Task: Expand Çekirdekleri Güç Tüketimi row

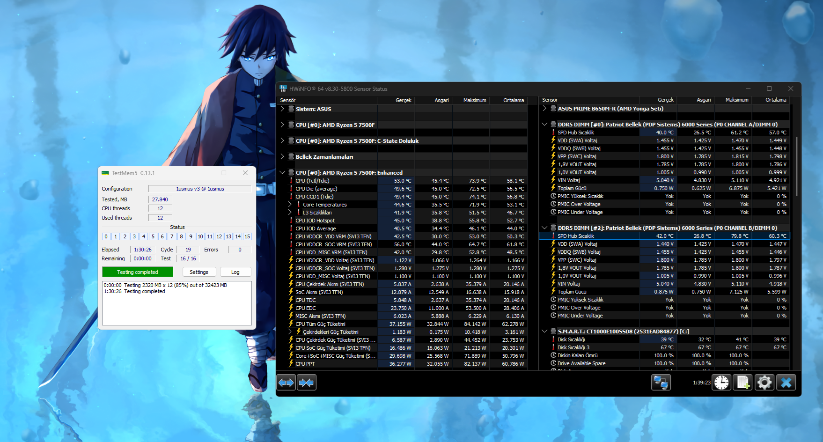Action: click(290, 331)
